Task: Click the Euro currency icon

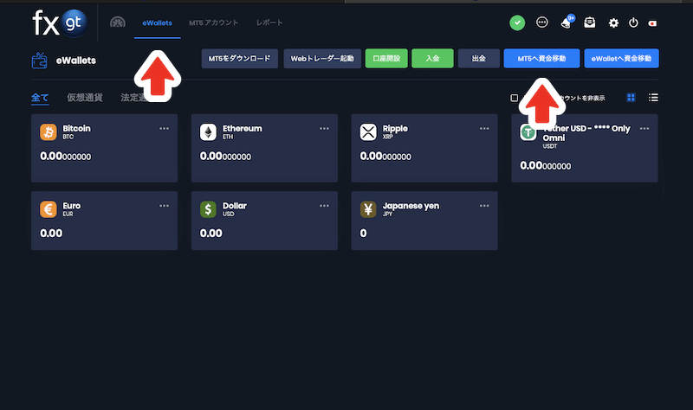Action: 49,209
